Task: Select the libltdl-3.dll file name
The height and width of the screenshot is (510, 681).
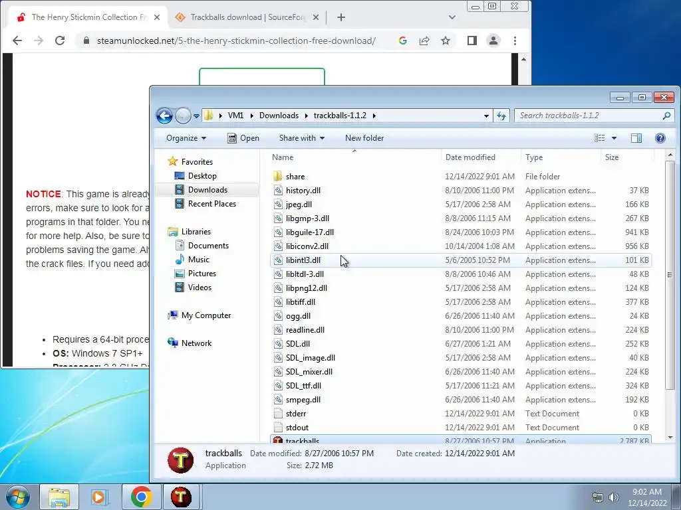Action: 305,274
